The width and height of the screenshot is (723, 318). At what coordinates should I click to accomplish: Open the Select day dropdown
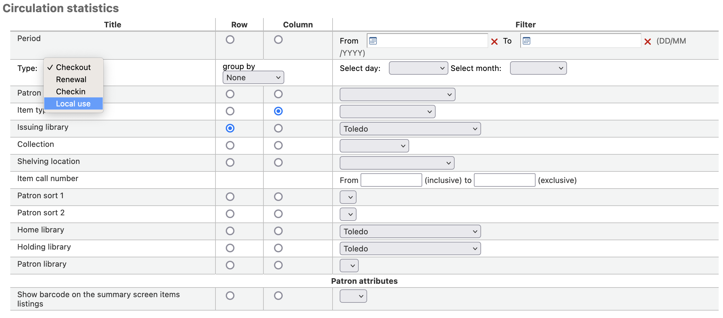pos(418,68)
